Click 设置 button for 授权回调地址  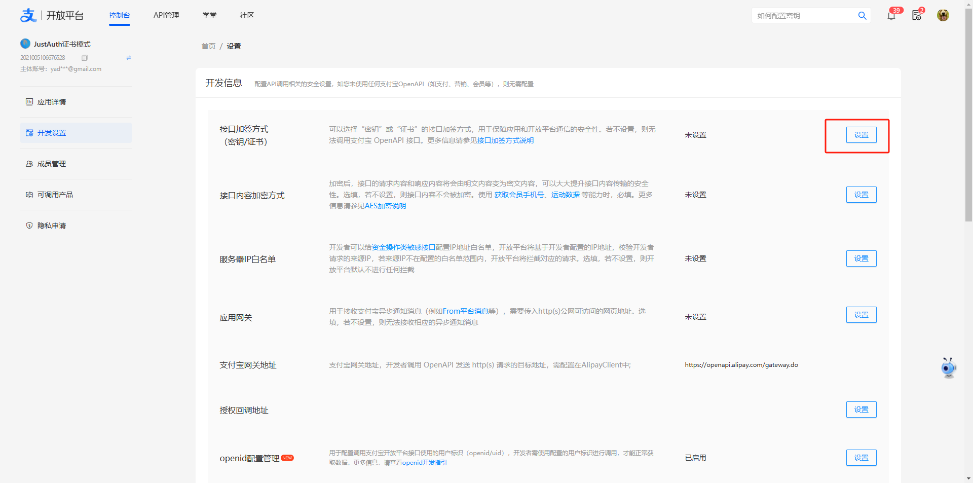click(861, 410)
